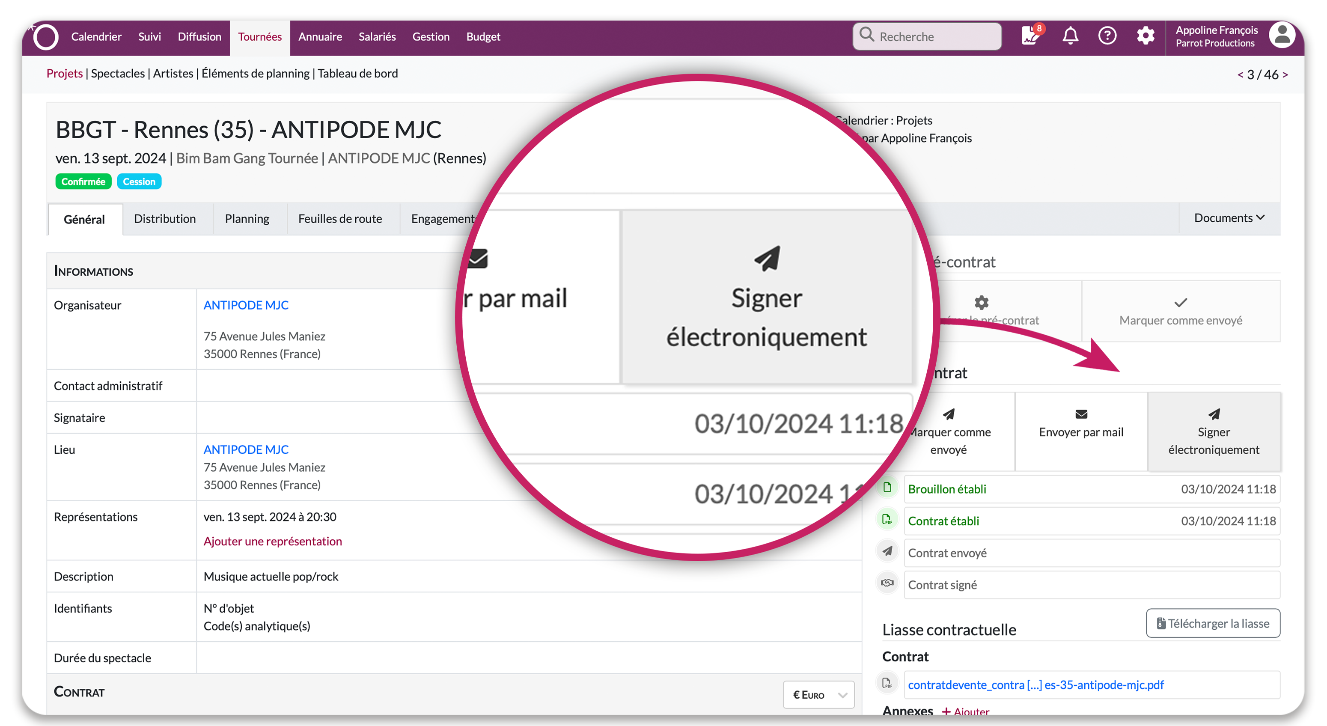Toggle the 'Confirmée' status badge
The width and height of the screenshot is (1327, 726).
click(x=83, y=181)
